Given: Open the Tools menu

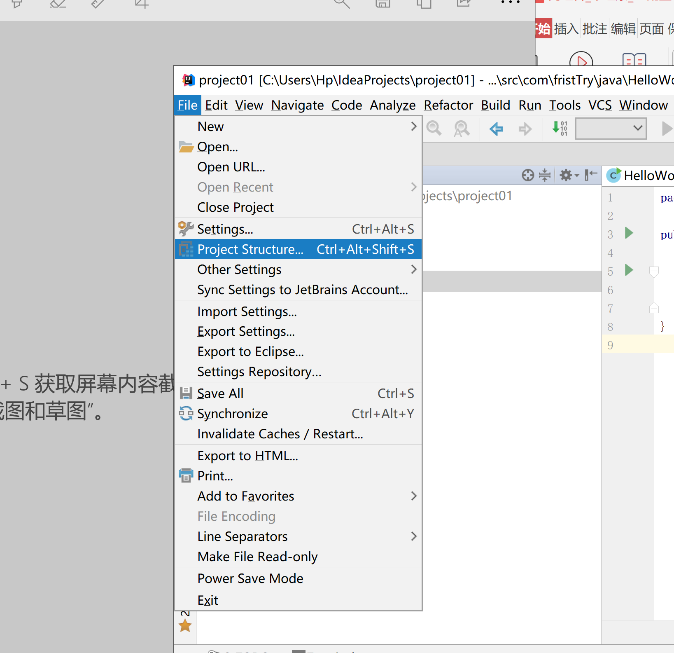Looking at the screenshot, I should click(565, 105).
